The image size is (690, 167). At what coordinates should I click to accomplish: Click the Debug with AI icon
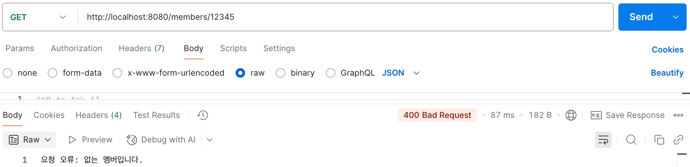(x=132, y=140)
